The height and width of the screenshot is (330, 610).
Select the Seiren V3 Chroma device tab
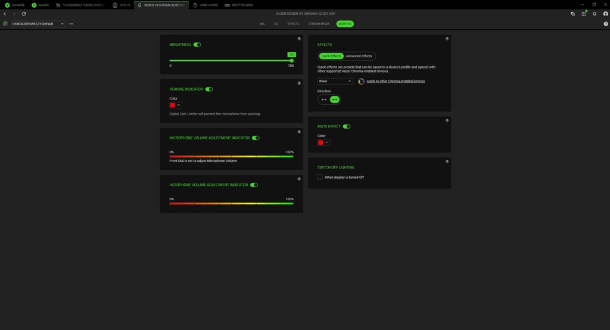coord(161,5)
